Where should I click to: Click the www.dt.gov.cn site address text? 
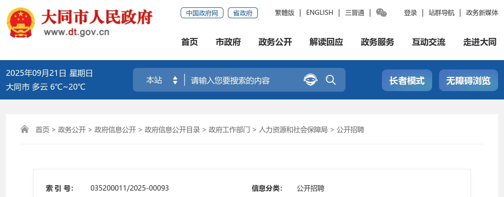[x=76, y=32]
